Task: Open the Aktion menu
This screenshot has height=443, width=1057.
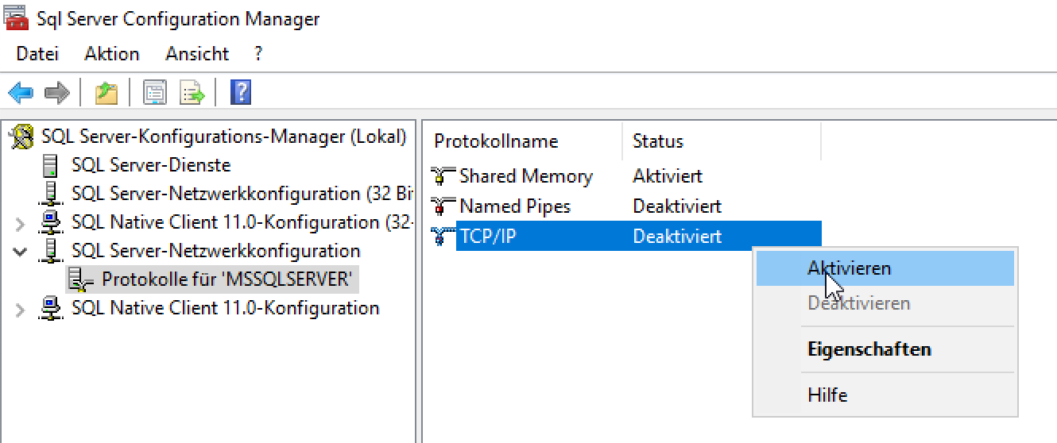Action: coord(112,54)
